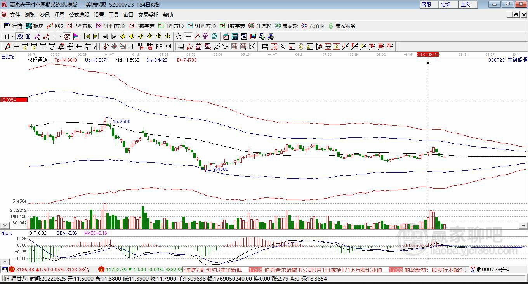Click the floppy disk save icon
528x284 pixels.
[253, 36]
